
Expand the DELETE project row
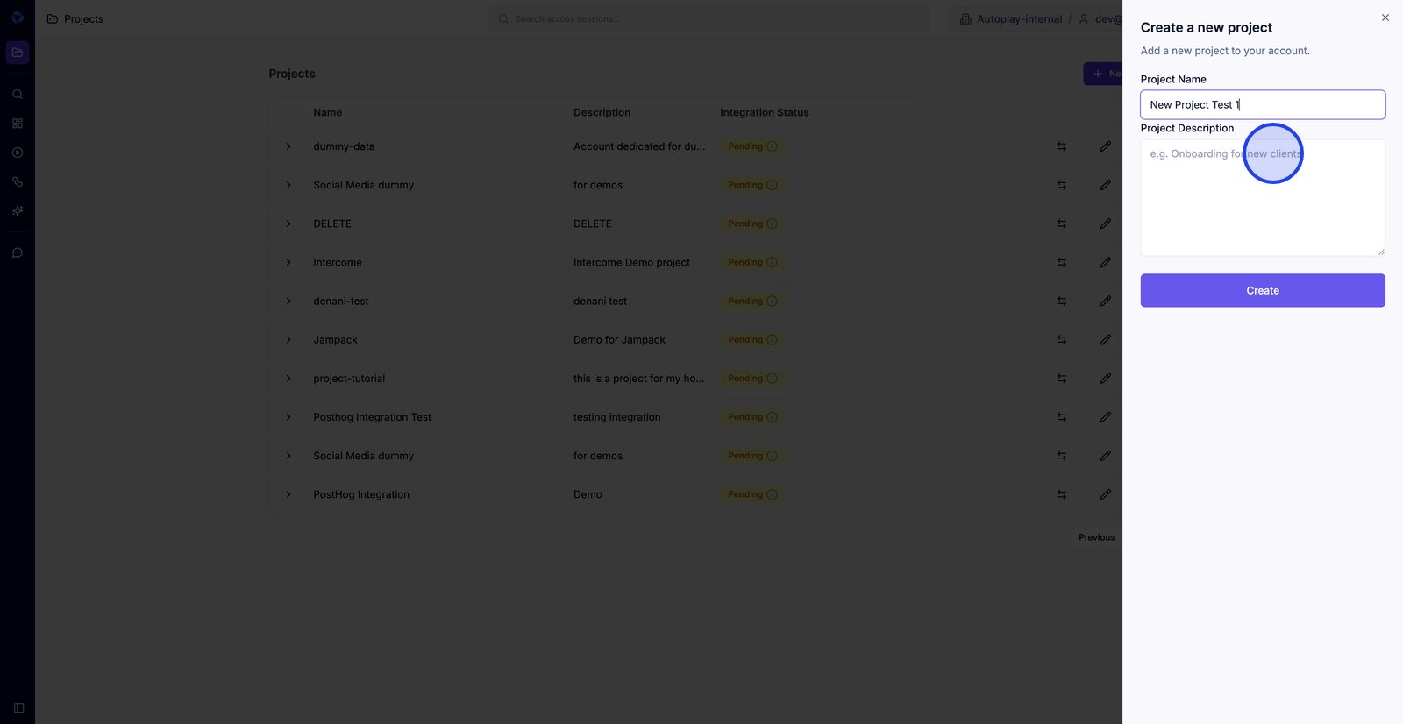coord(288,224)
